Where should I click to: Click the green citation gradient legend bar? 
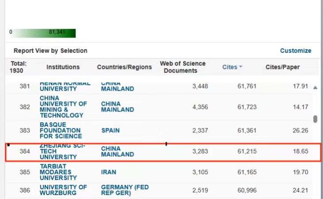[43, 33]
